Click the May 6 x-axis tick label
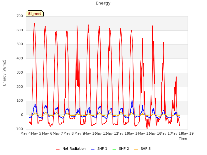Viewport: 207px width, 155px height. 47,133
